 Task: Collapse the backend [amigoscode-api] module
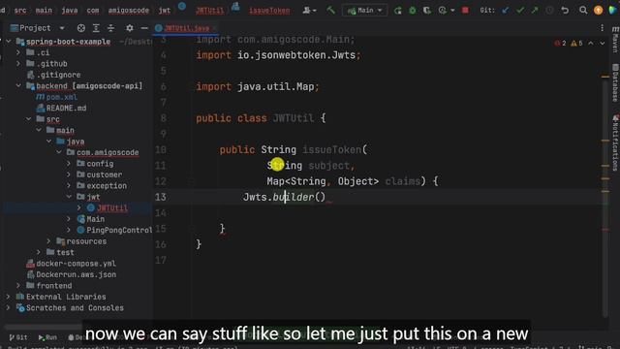click(18, 85)
